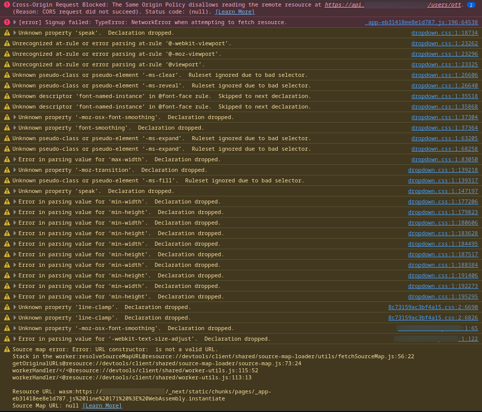This screenshot has width=482, height=412.
Task: Open source link dropdown.css:1:26640
Action: coord(444,85)
